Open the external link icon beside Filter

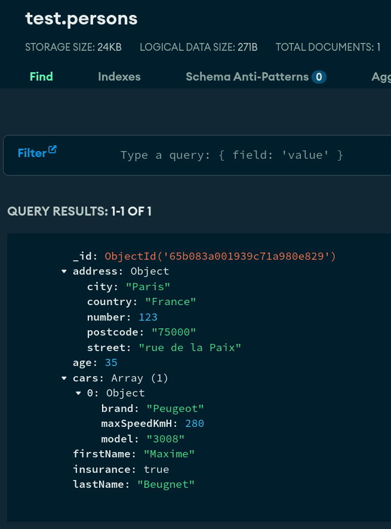tap(53, 150)
